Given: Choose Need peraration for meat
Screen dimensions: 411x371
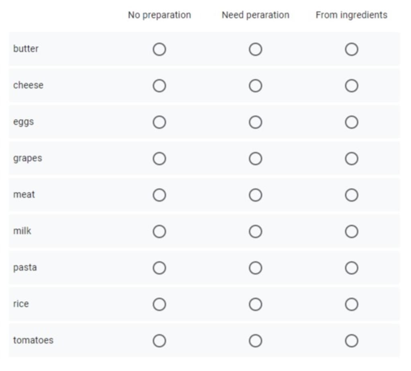Looking at the screenshot, I should click(x=256, y=195).
